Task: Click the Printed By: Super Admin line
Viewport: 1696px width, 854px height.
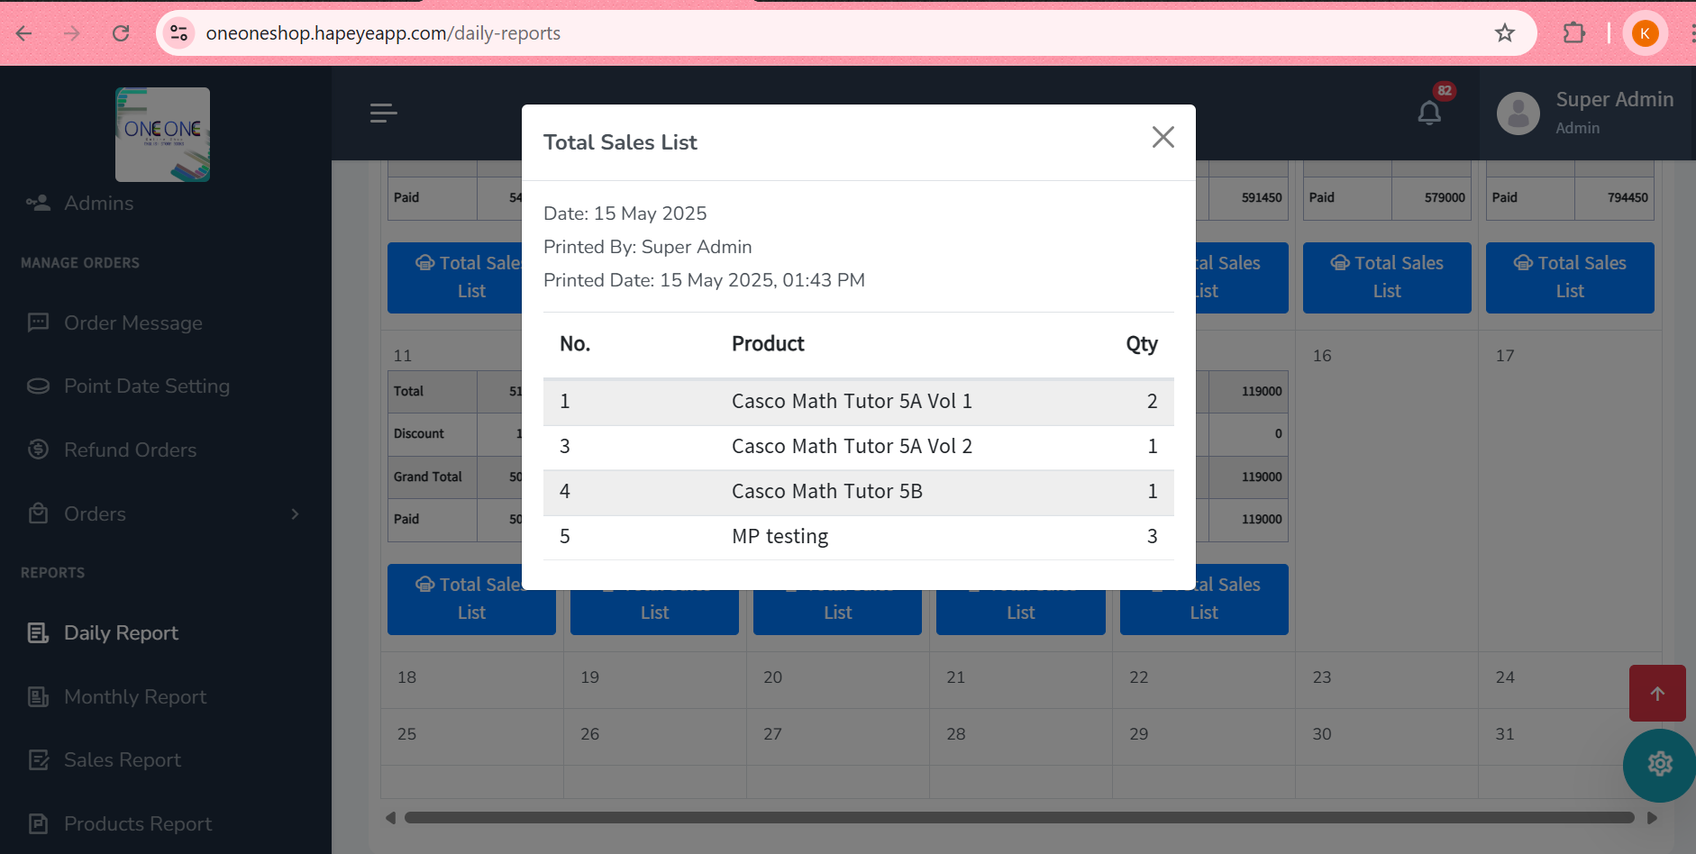Action: pos(647,247)
